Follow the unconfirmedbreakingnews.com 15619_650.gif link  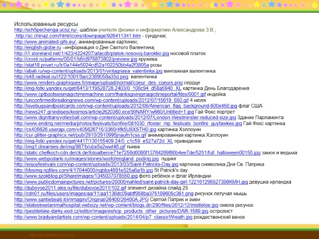click(x=102, y=100)
